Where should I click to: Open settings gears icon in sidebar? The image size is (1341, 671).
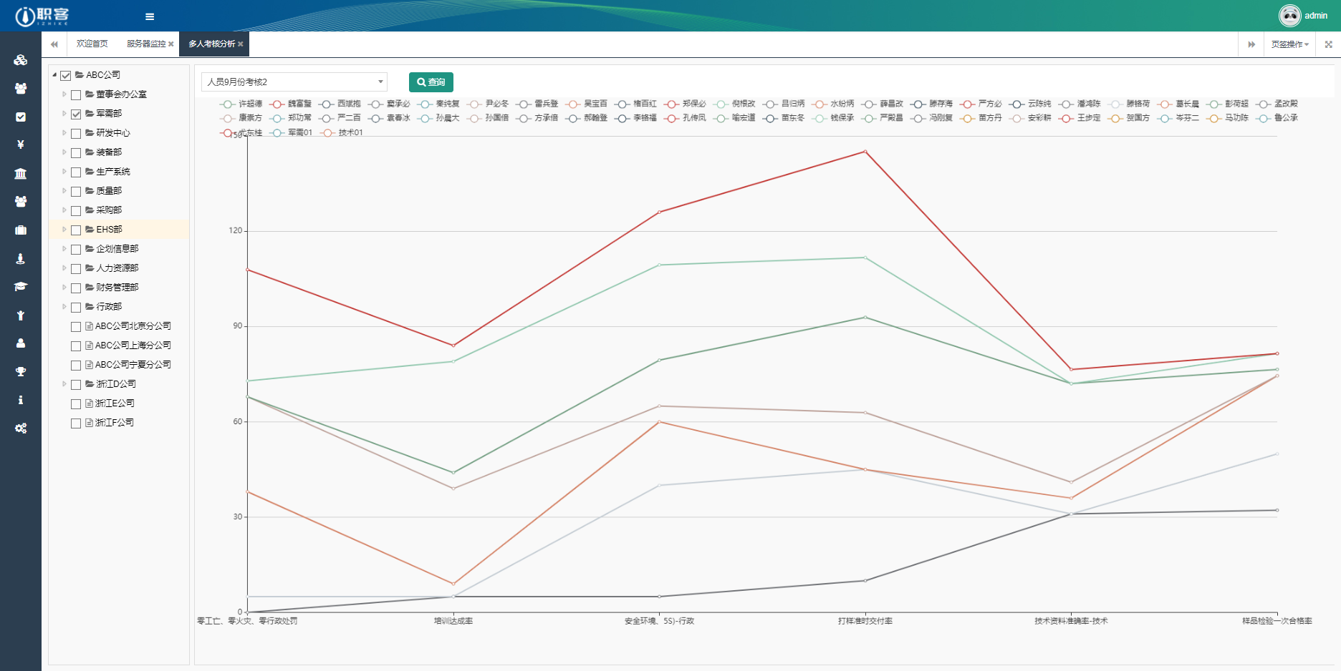click(x=21, y=428)
